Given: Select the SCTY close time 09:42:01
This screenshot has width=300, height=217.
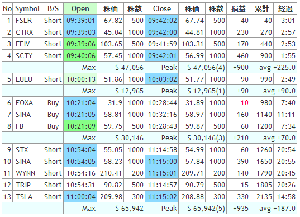Looking at the screenshot, I should click(x=162, y=56).
